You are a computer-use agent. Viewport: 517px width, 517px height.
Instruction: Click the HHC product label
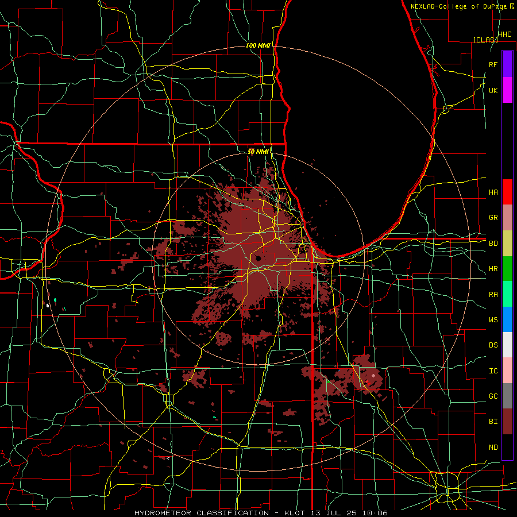pyautogui.click(x=504, y=34)
